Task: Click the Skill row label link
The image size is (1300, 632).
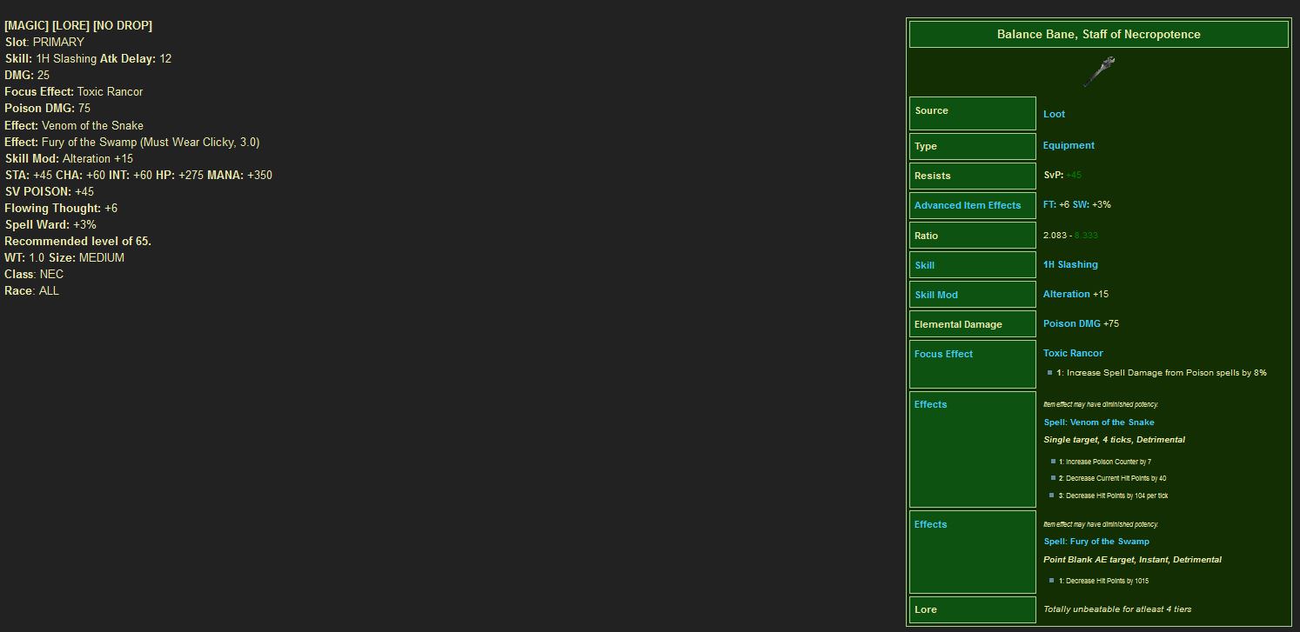Action: [x=924, y=265]
